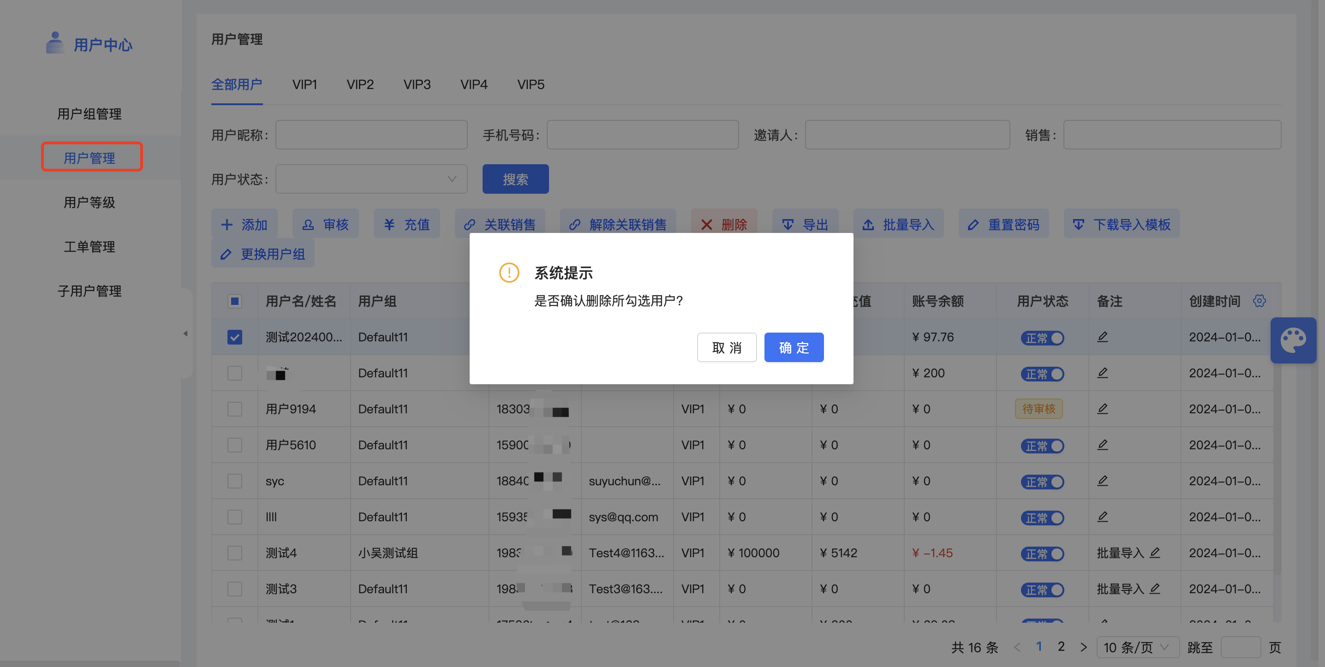Check the 用户9194 row checkbox
This screenshot has width=1325, height=667.
click(234, 409)
